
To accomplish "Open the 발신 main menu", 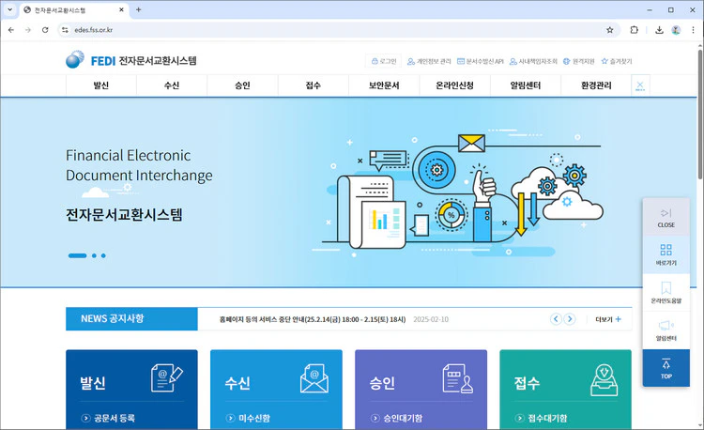I will (100, 85).
